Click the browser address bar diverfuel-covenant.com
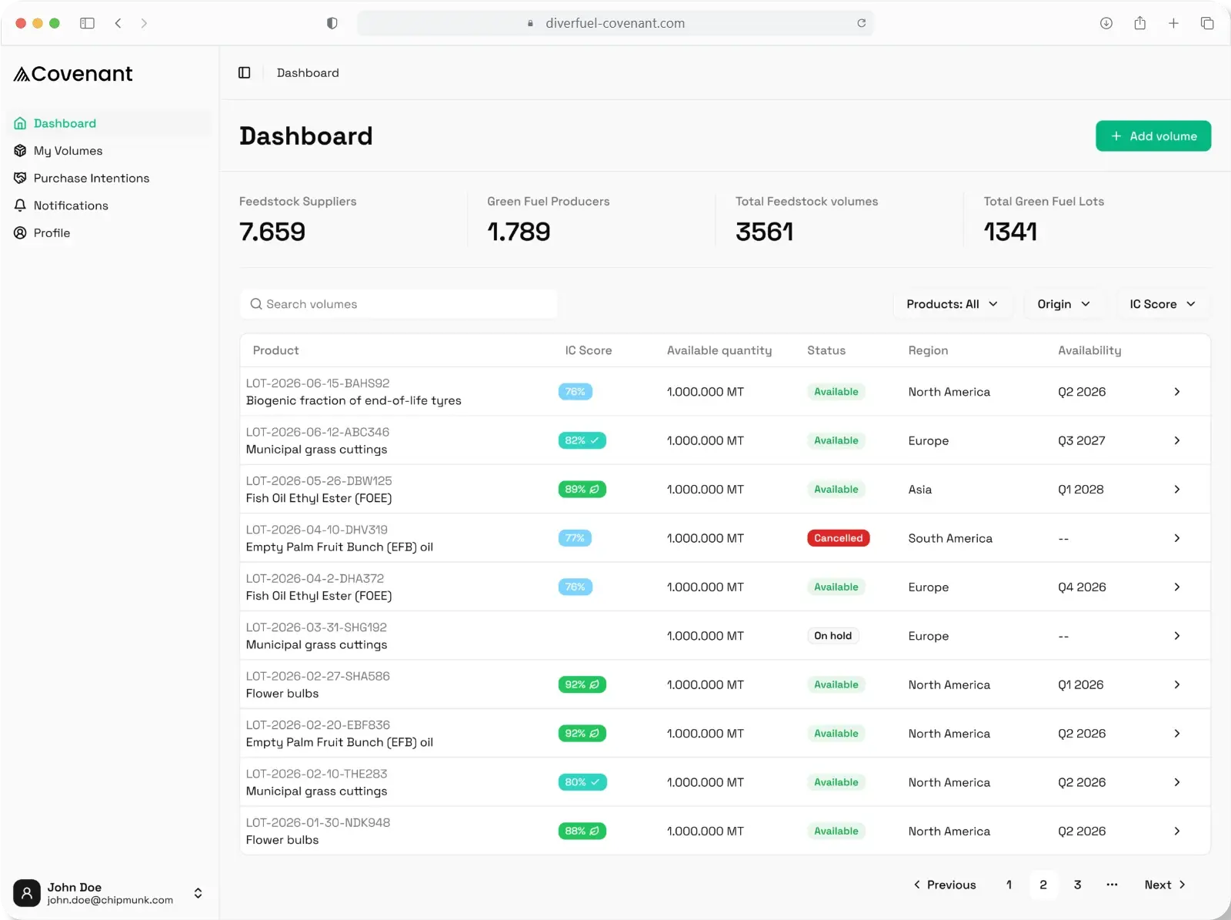 (x=615, y=23)
